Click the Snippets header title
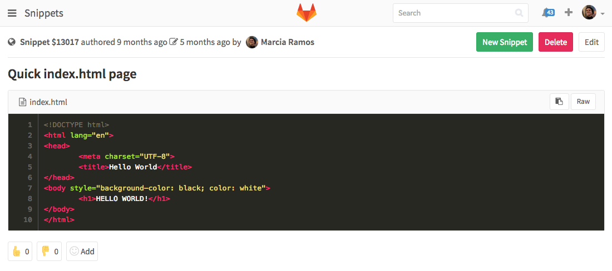This screenshot has height=271, width=612. point(44,13)
